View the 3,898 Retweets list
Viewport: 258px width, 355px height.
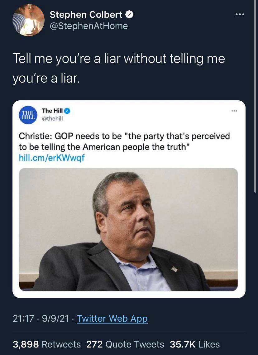(x=46, y=344)
